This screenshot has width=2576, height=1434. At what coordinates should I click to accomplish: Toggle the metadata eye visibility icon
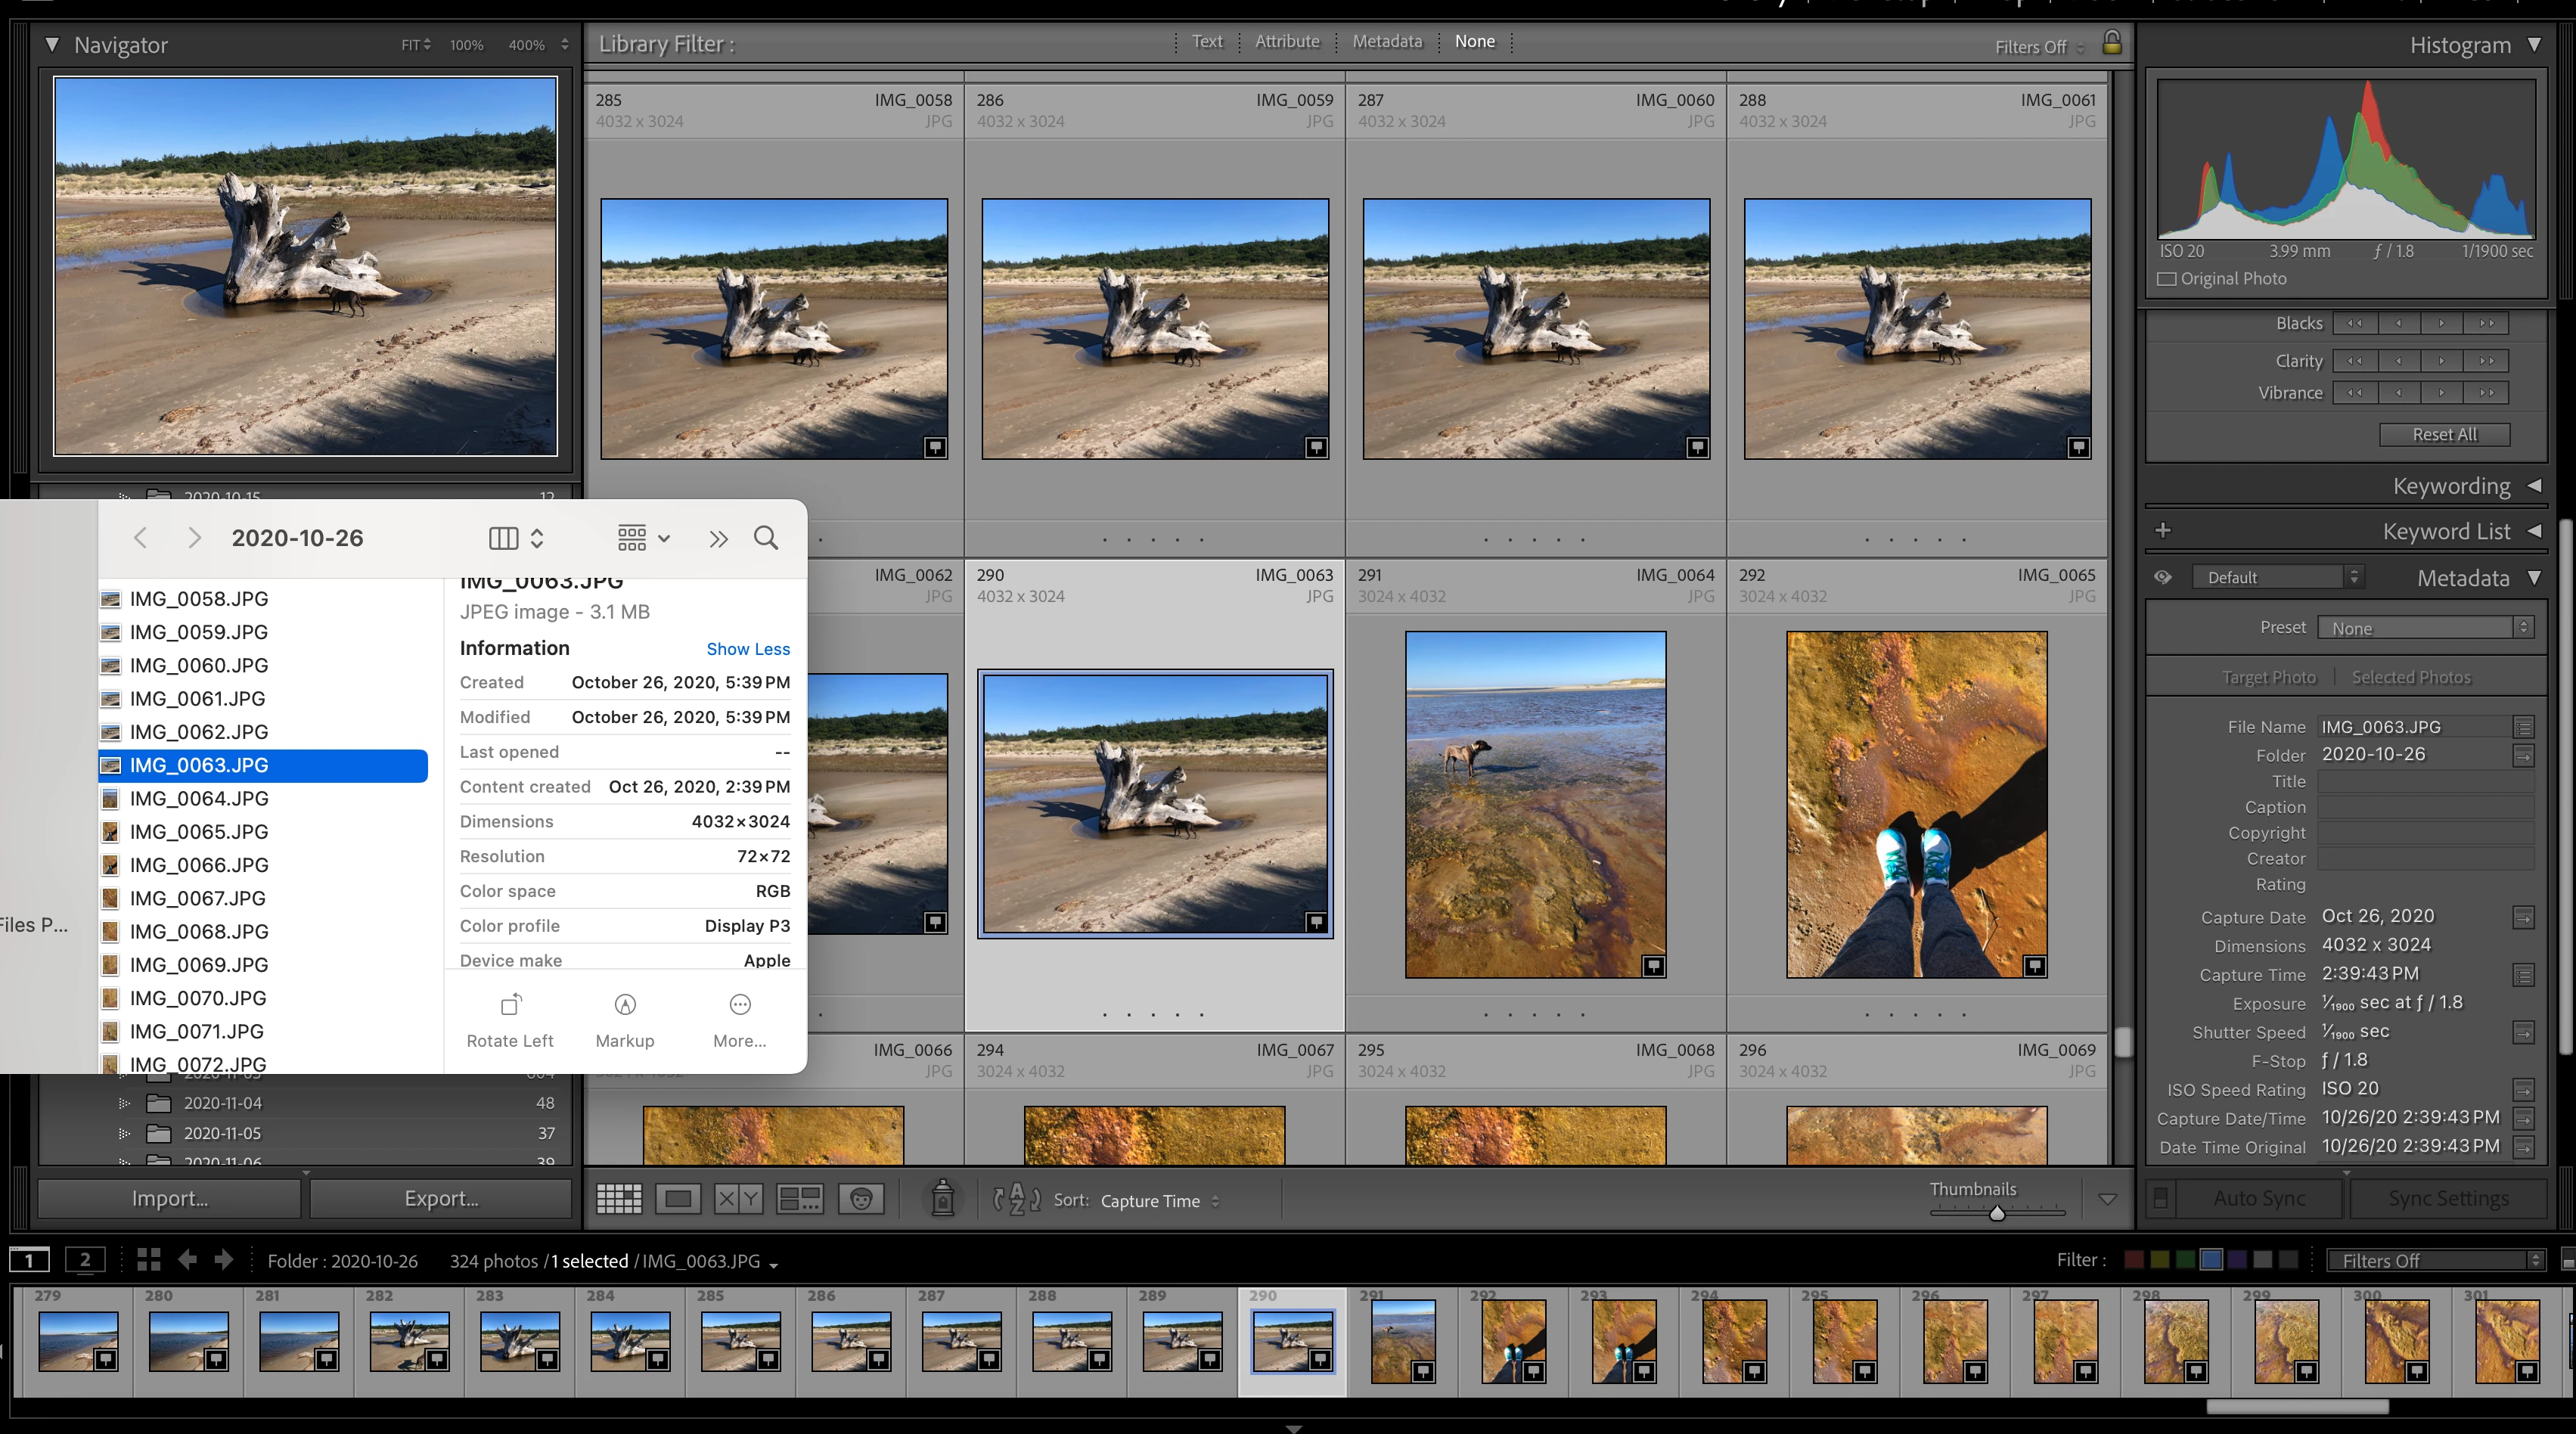click(x=2163, y=577)
